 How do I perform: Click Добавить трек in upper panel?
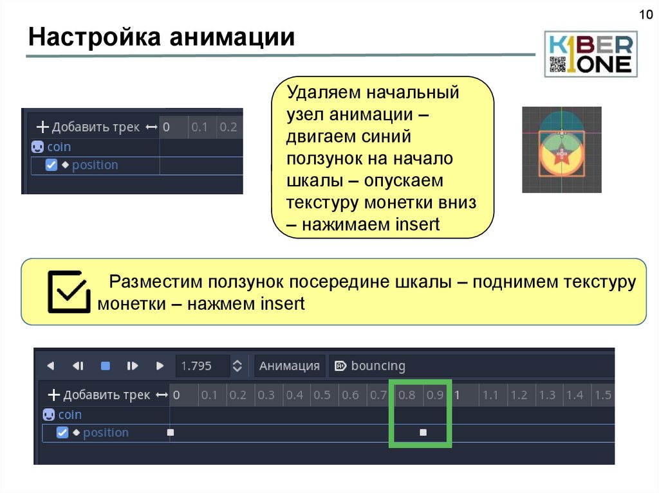[x=89, y=127]
